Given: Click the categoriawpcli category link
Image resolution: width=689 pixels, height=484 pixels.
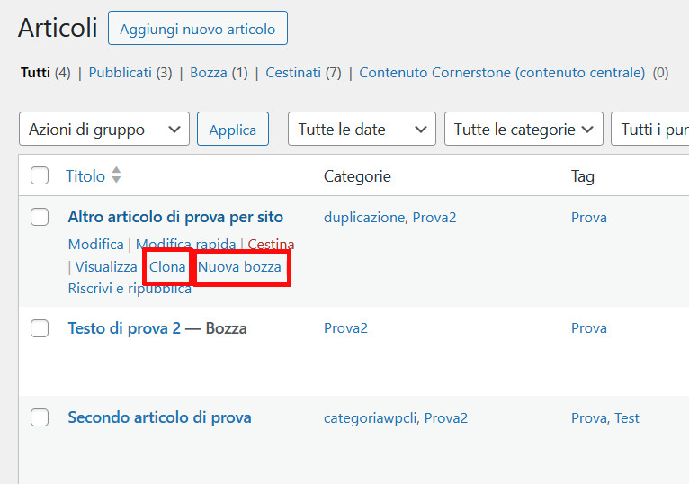Looking at the screenshot, I should 370,418.
